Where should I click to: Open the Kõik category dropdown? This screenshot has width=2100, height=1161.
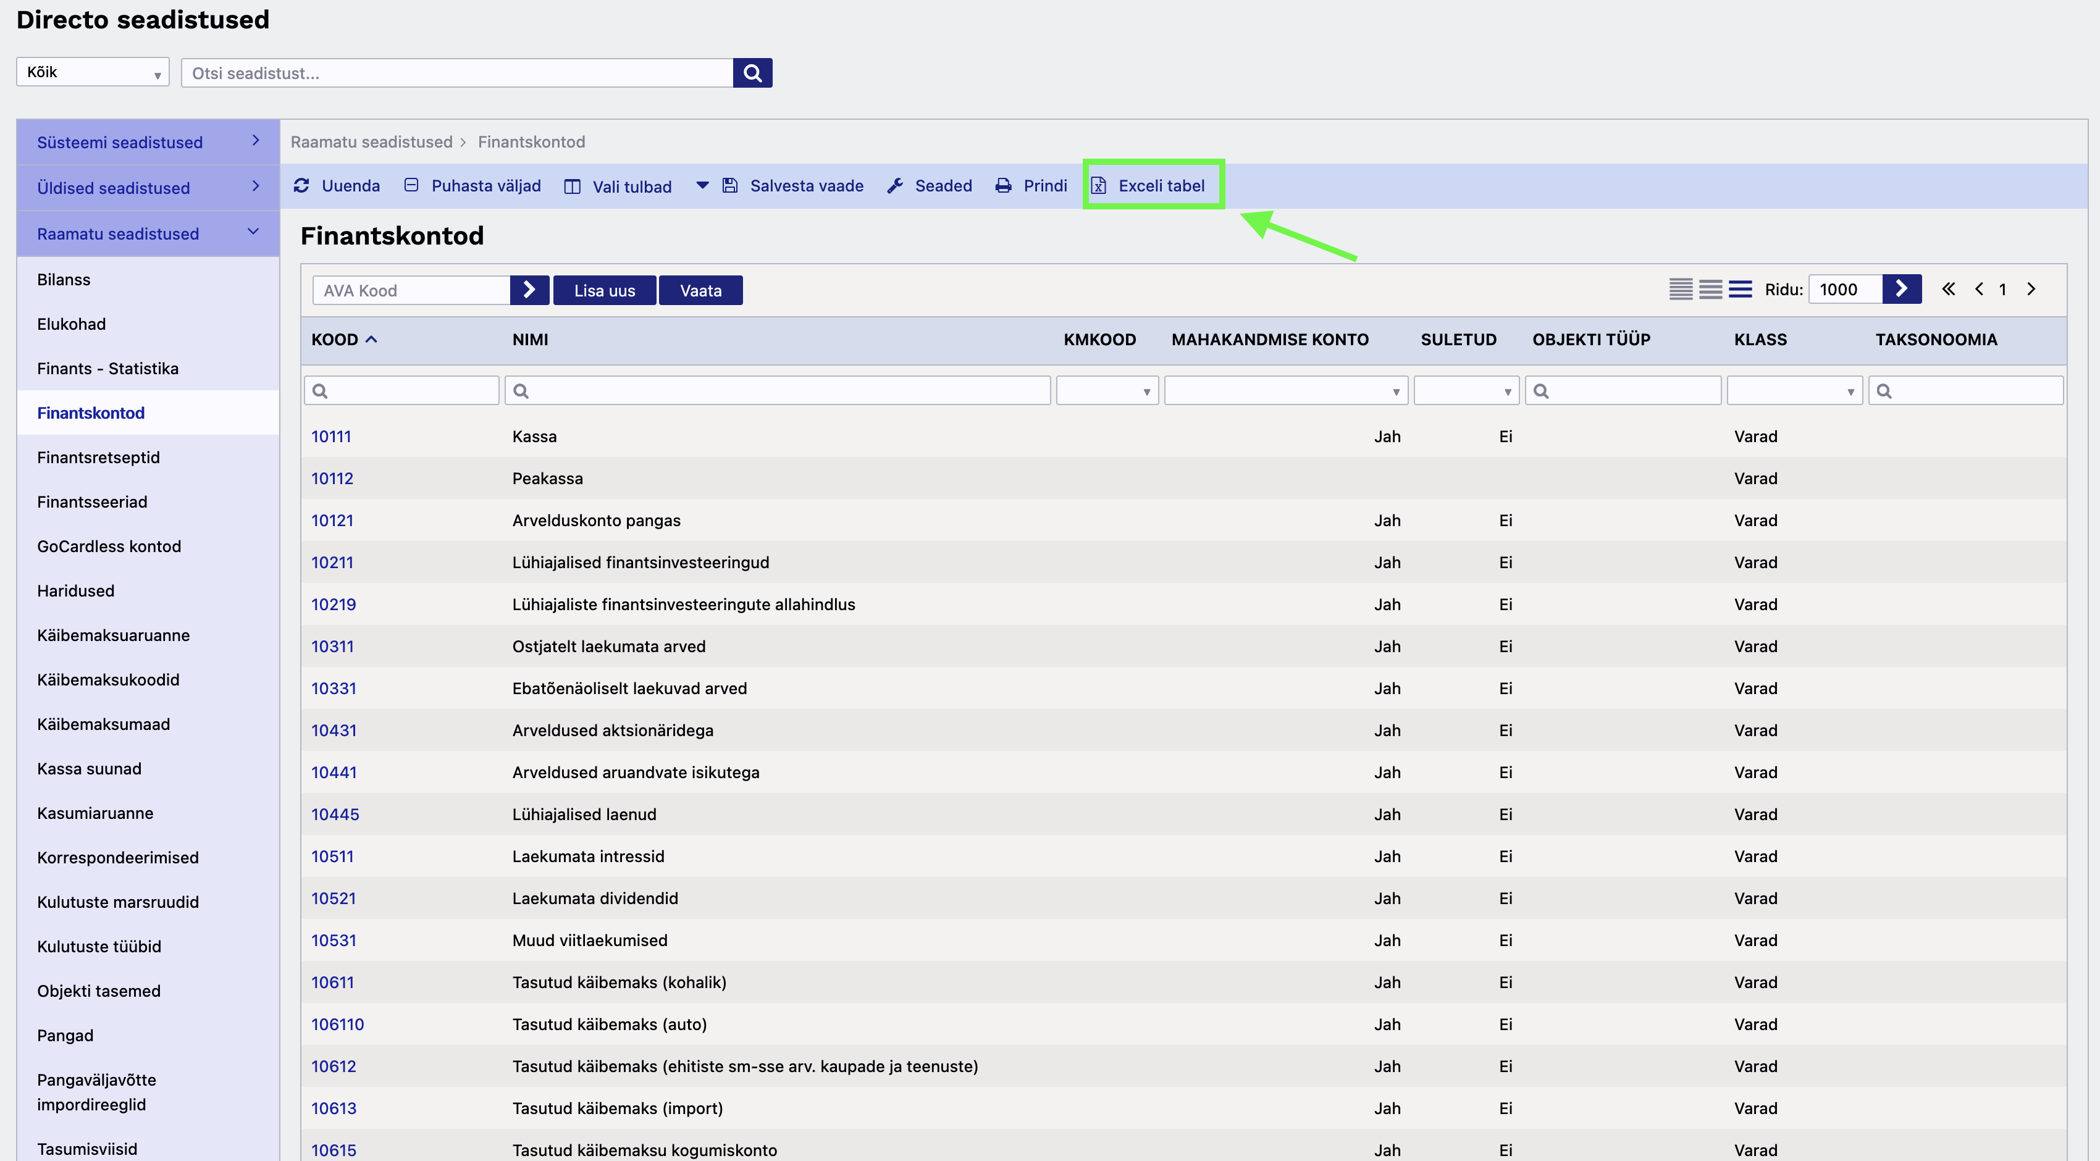click(93, 72)
